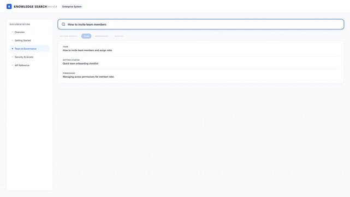
Task: Click the Knowledge Search logo icon
Action: point(9,7)
